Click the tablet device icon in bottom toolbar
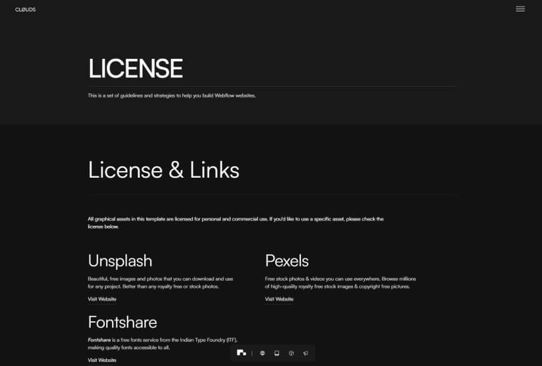Screen dimensions: 542x366 click(277, 353)
